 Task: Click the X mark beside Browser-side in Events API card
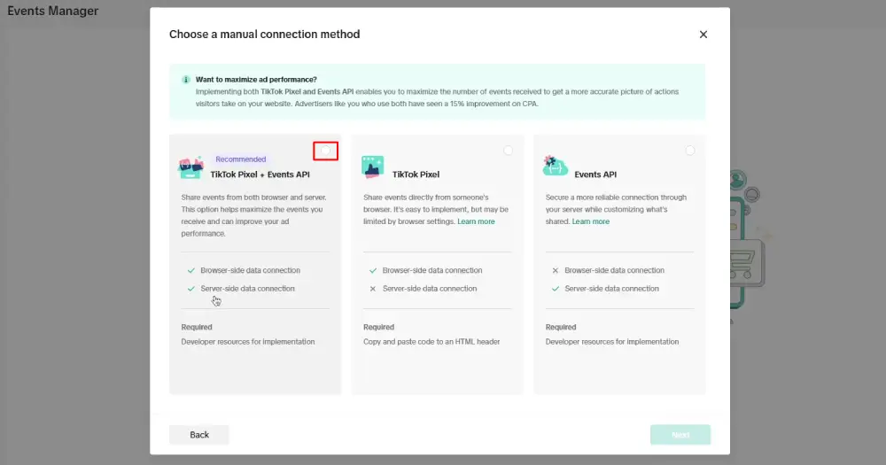click(556, 270)
